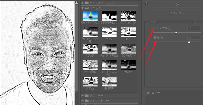The height and width of the screenshot is (105, 203).
Task: Select the 木炭画 filter thumbnail
Action: [90, 82]
